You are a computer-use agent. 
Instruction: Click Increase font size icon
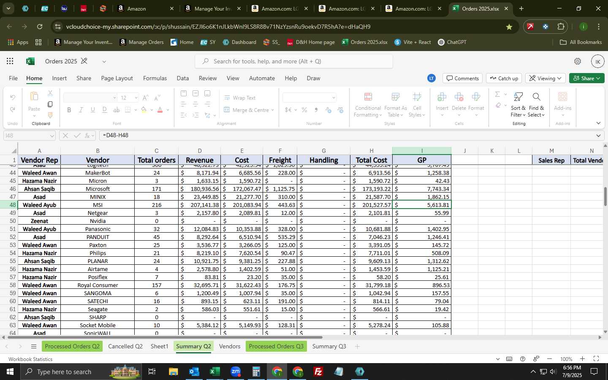coord(145,98)
